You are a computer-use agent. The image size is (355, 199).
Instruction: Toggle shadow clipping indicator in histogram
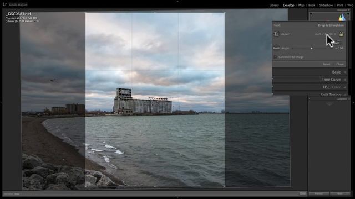click(311, 14)
